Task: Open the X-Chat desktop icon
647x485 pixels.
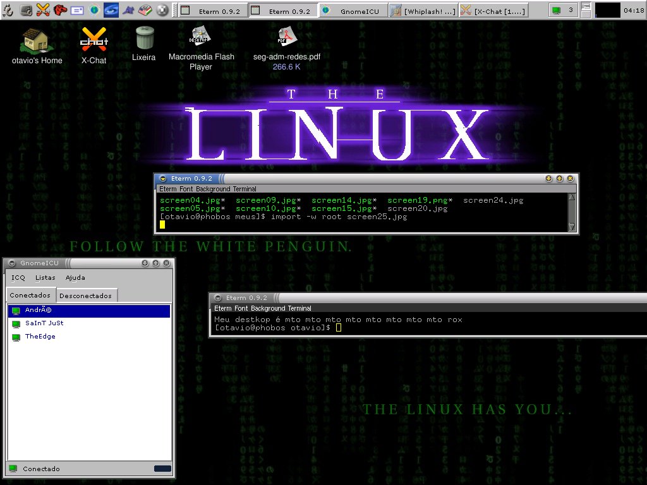Action: tap(94, 45)
